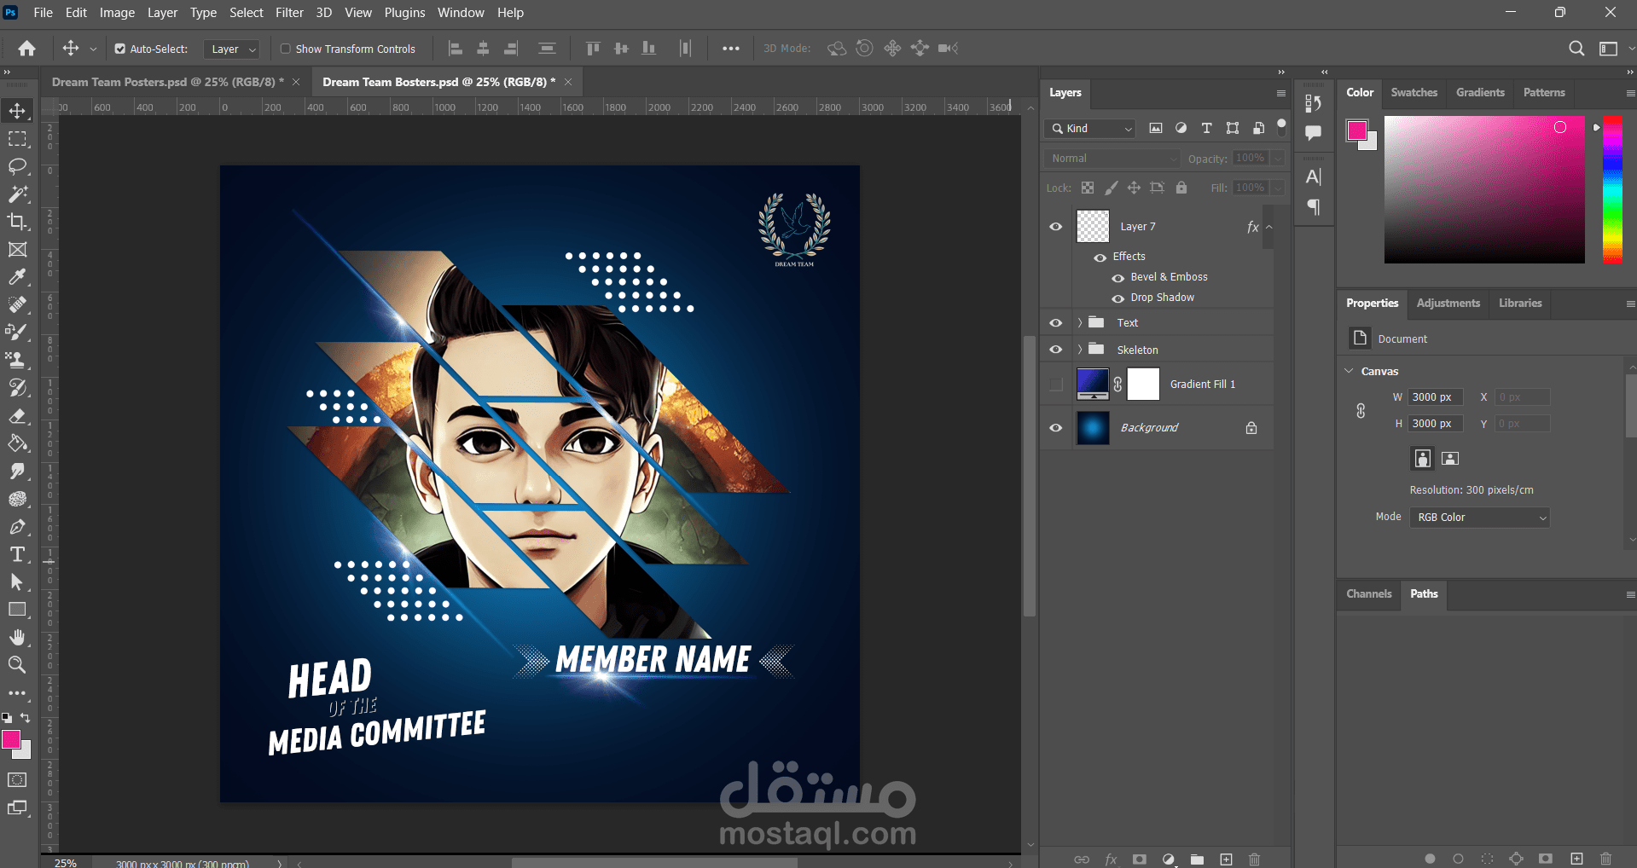Select the History Brush tool

(17, 388)
